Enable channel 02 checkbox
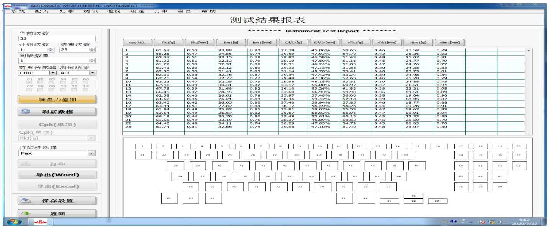550x230 pixels. pos(41,82)
